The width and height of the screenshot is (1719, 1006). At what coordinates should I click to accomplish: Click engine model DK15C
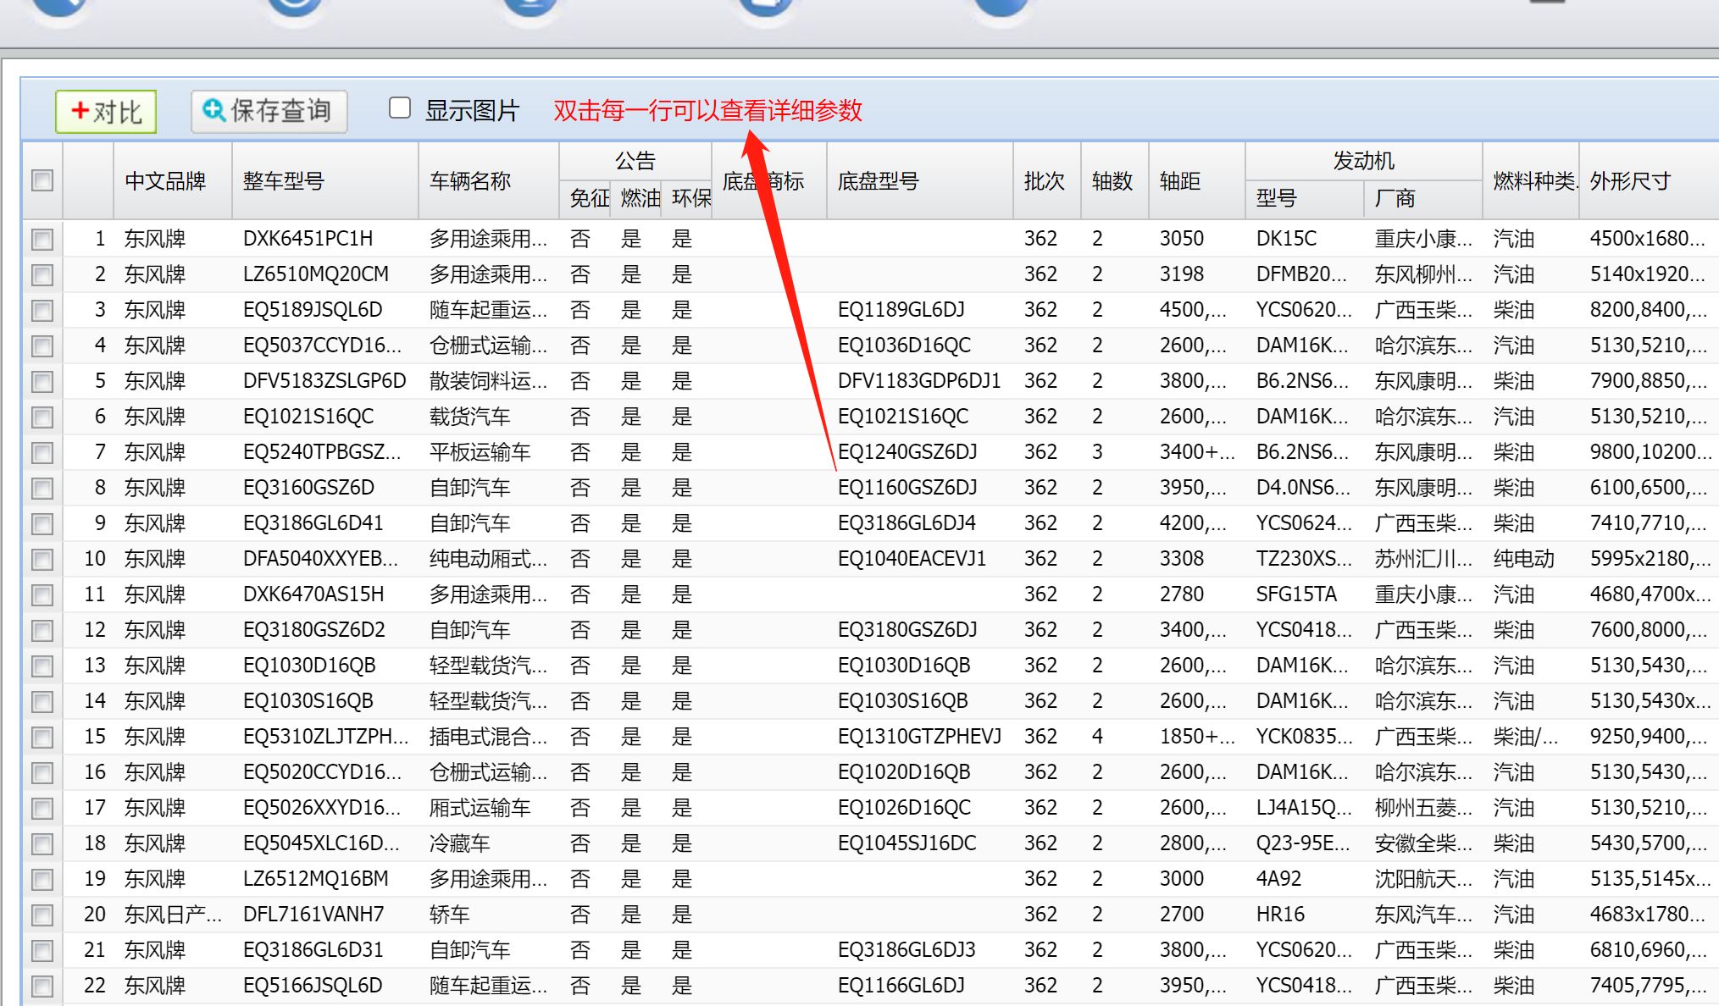coord(1286,239)
